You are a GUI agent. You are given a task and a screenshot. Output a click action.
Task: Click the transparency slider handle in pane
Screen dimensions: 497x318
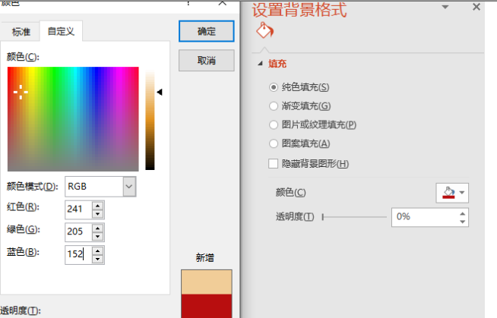click(323, 217)
